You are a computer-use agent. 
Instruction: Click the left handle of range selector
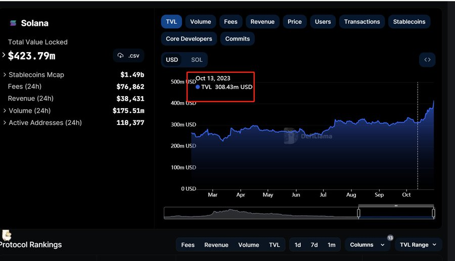(358, 213)
